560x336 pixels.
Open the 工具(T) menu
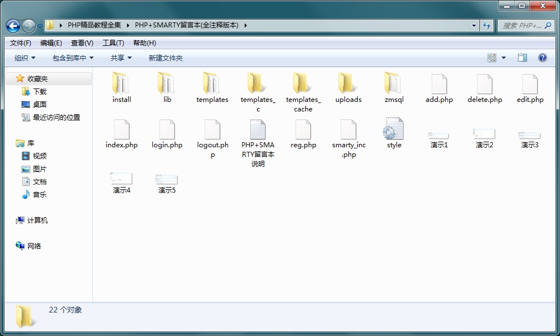point(113,43)
